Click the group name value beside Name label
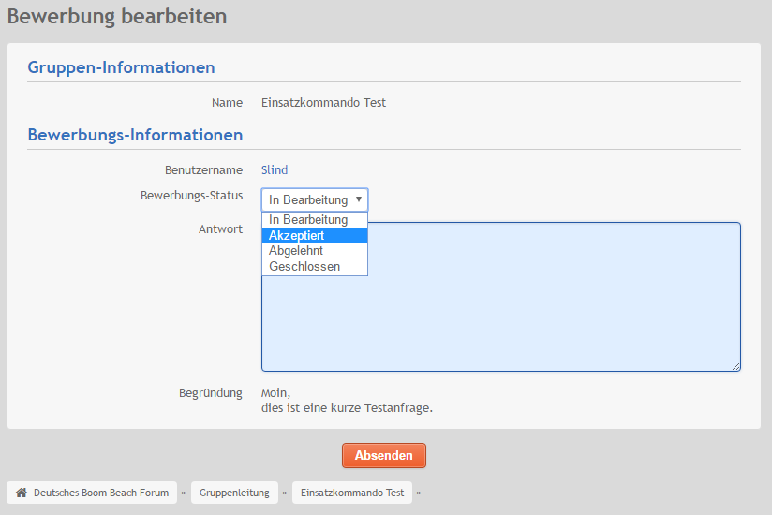The width and height of the screenshot is (772, 515). (323, 102)
